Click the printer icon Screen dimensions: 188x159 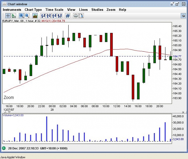[x=76, y=16]
